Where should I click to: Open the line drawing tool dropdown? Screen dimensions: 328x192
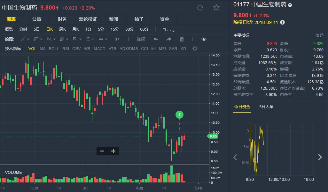pyautogui.click(x=25, y=39)
